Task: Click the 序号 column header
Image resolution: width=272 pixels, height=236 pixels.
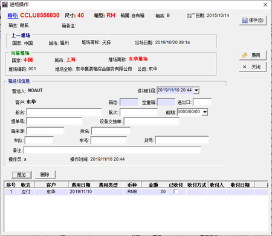Action: [11, 185]
